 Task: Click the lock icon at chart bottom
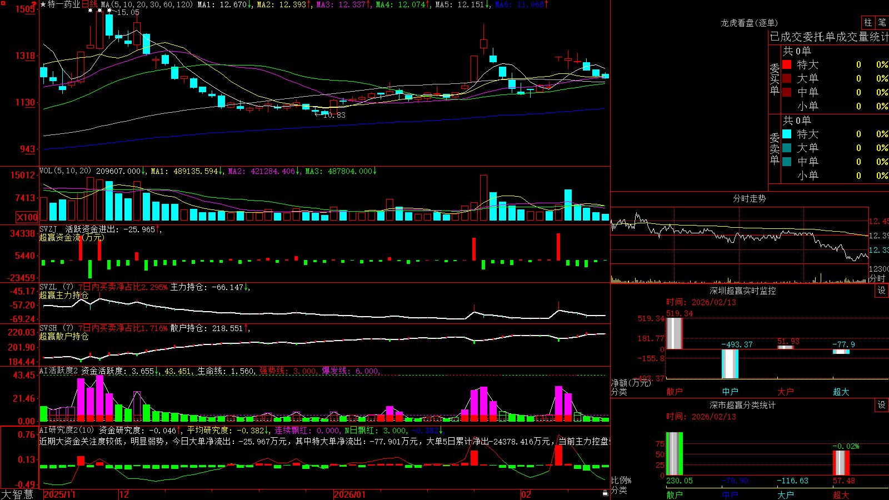[605, 493]
